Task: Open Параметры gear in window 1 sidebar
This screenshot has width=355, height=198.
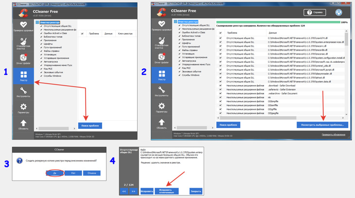Action: [x=23, y=108]
